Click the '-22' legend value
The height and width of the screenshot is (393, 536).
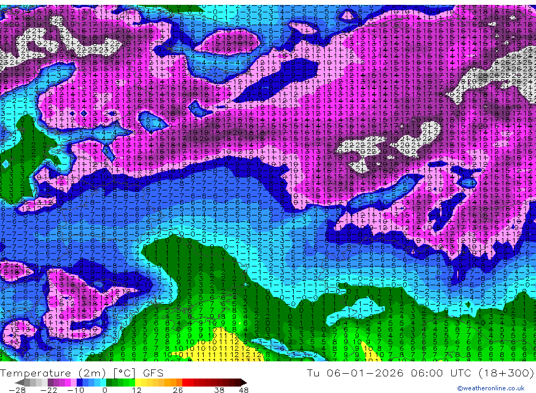point(49,390)
